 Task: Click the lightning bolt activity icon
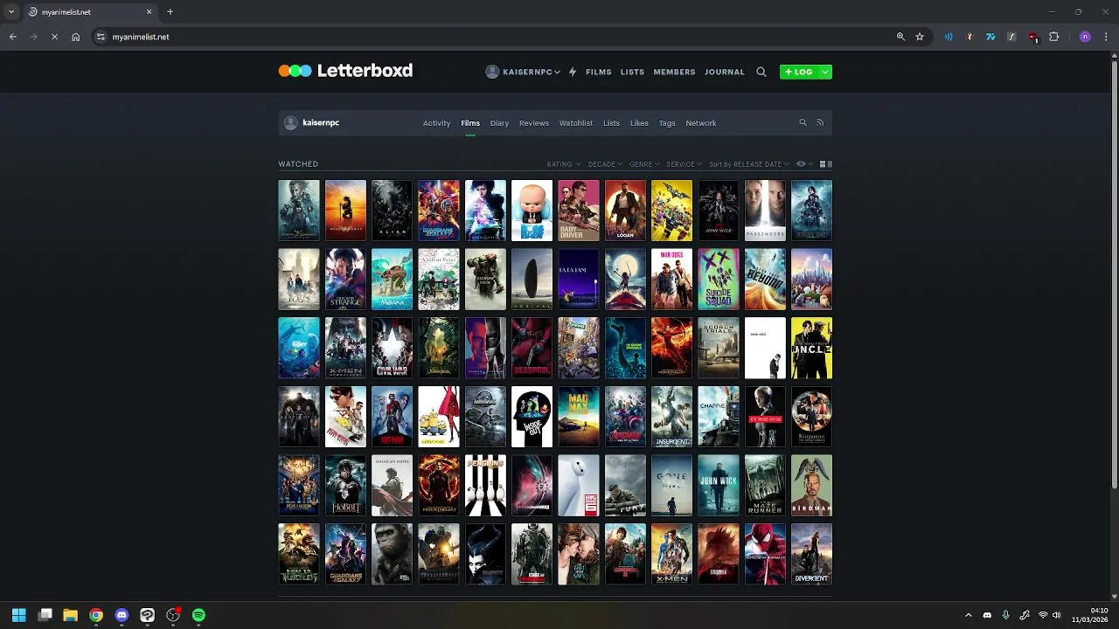(x=573, y=72)
